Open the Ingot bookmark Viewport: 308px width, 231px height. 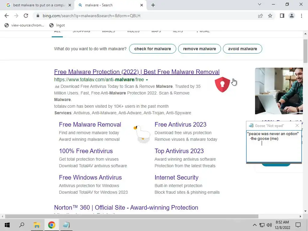[57, 25]
